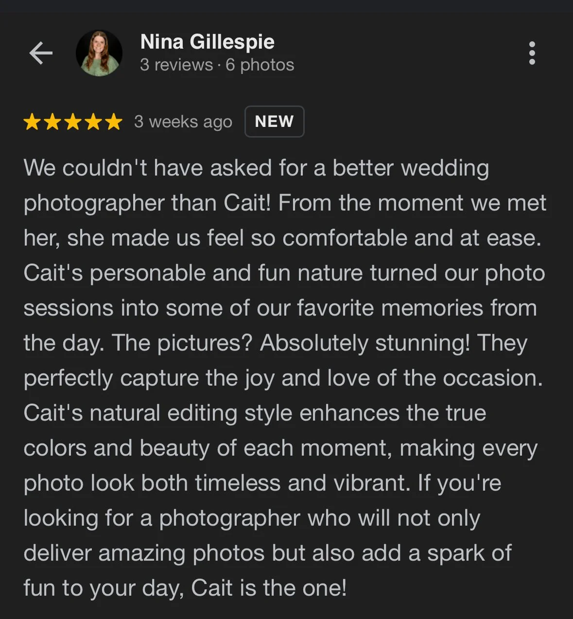The width and height of the screenshot is (573, 619).
Task: Click the fourth gold rating star
Action: (93, 122)
